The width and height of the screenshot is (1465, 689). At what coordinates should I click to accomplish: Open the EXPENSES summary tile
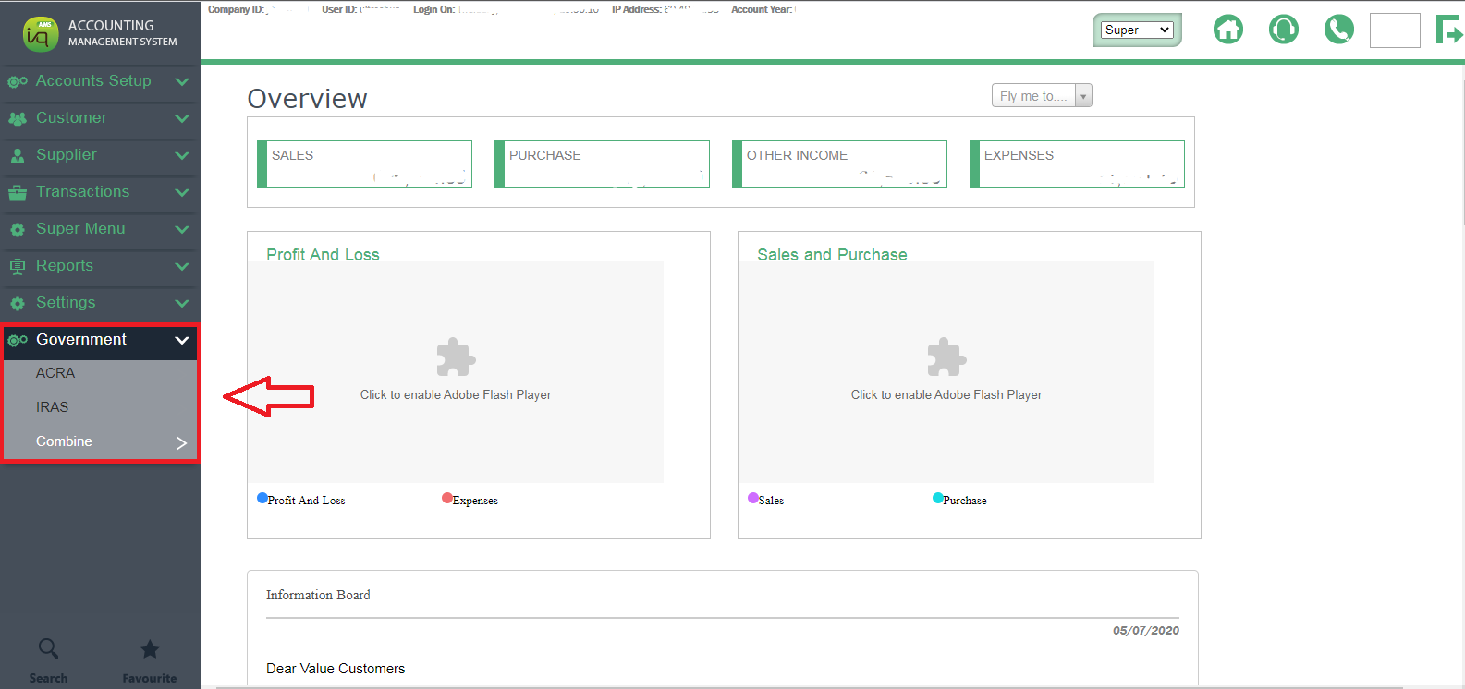point(1078,164)
